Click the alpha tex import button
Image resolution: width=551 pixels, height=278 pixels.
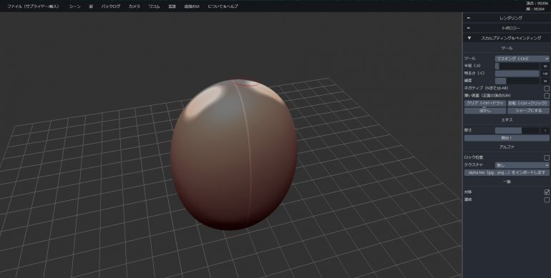pyautogui.click(x=507, y=173)
